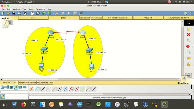This screenshot has height=109, width=194.
Task: Select the red X Delete tool
Action: pyautogui.click(x=189, y=35)
